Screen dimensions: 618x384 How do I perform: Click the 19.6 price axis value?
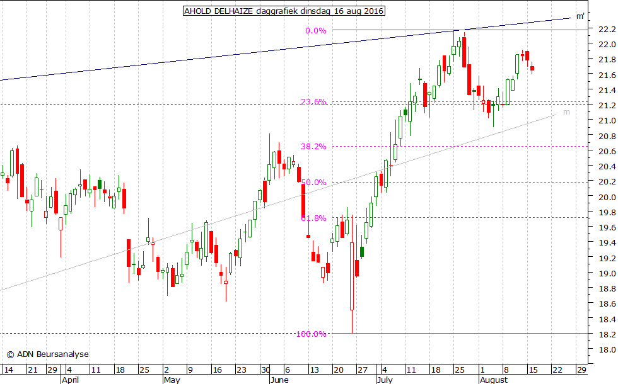[607, 228]
